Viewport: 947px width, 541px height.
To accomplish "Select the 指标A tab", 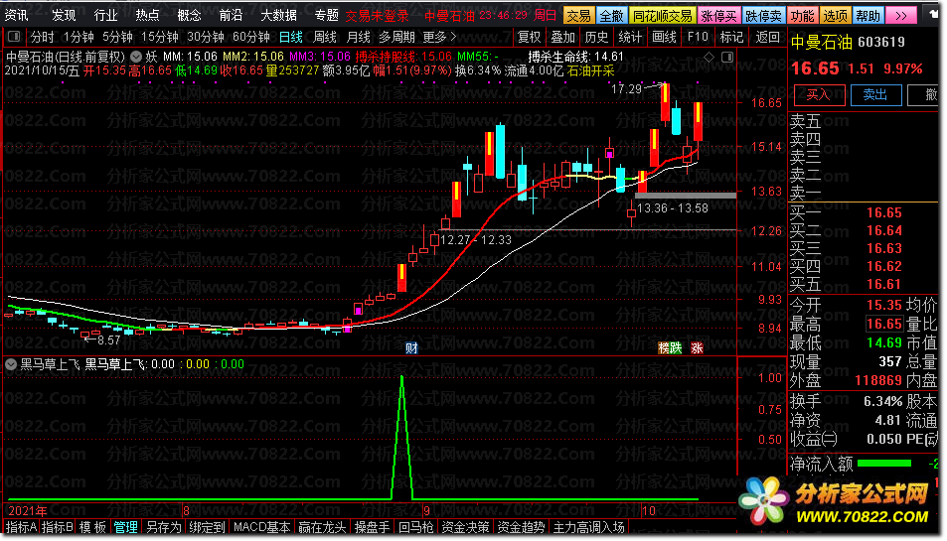I will (21, 527).
